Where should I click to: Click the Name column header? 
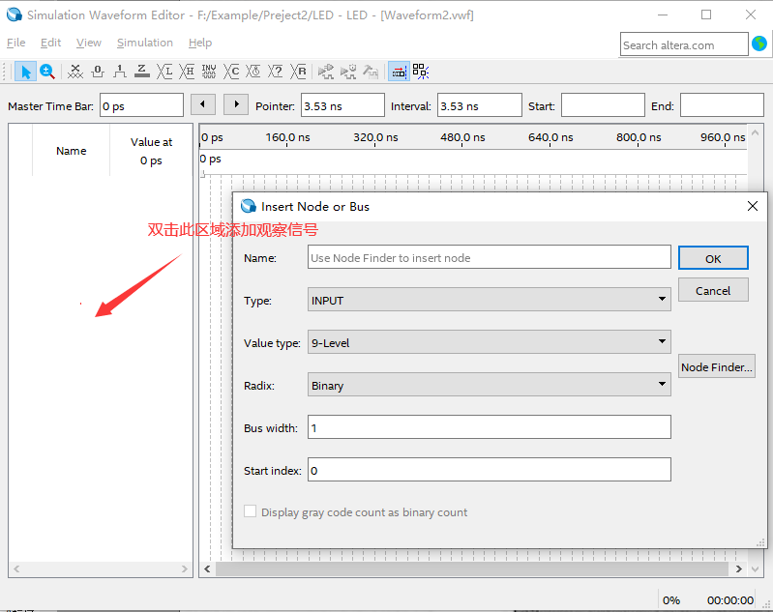click(71, 150)
